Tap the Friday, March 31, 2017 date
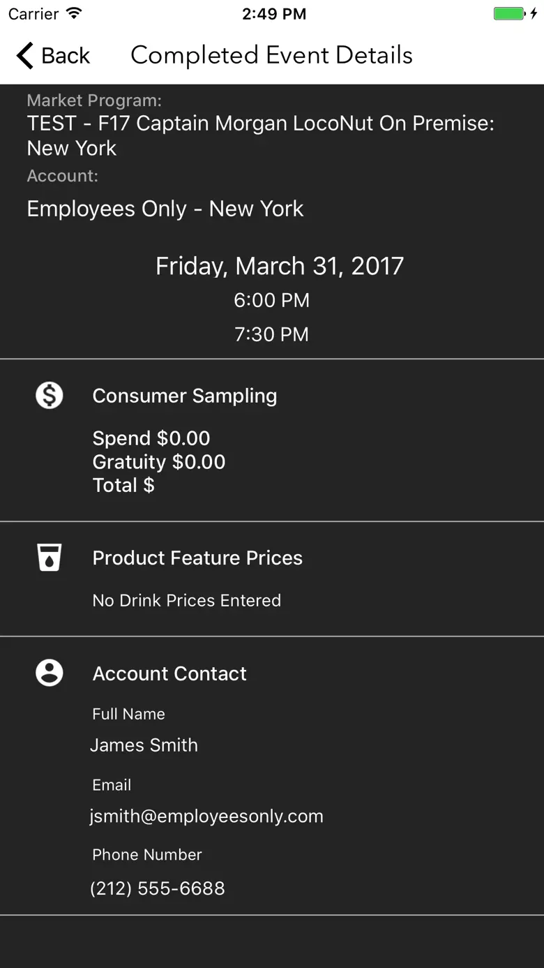The width and height of the screenshot is (544, 968). [280, 266]
